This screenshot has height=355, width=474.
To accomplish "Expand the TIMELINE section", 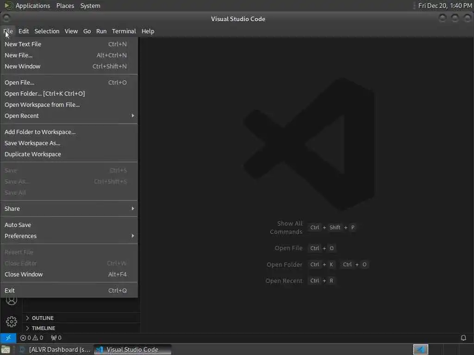I will [x=81, y=328].
